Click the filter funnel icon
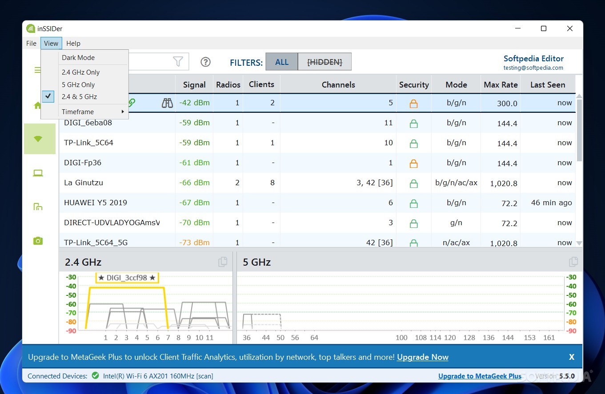 [x=178, y=62]
